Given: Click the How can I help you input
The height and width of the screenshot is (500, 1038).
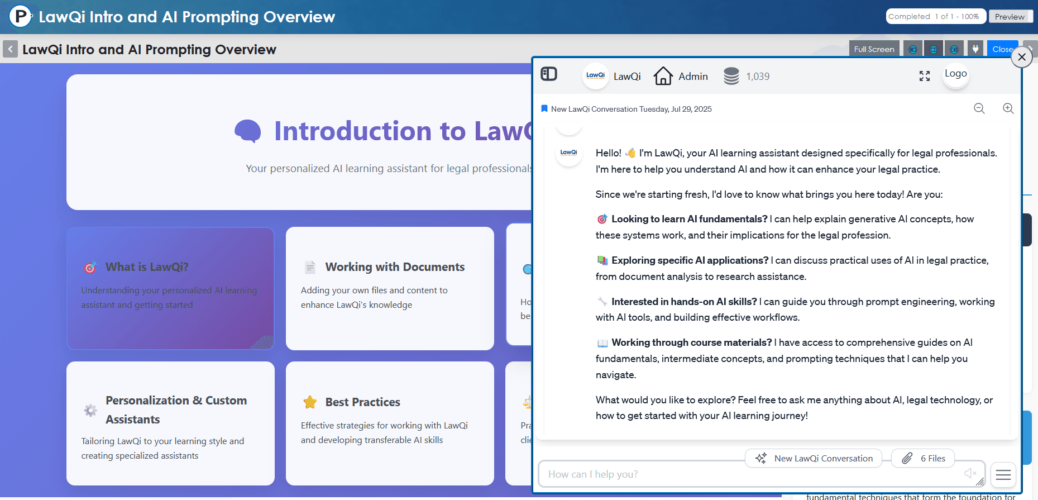Looking at the screenshot, I should click(x=748, y=474).
